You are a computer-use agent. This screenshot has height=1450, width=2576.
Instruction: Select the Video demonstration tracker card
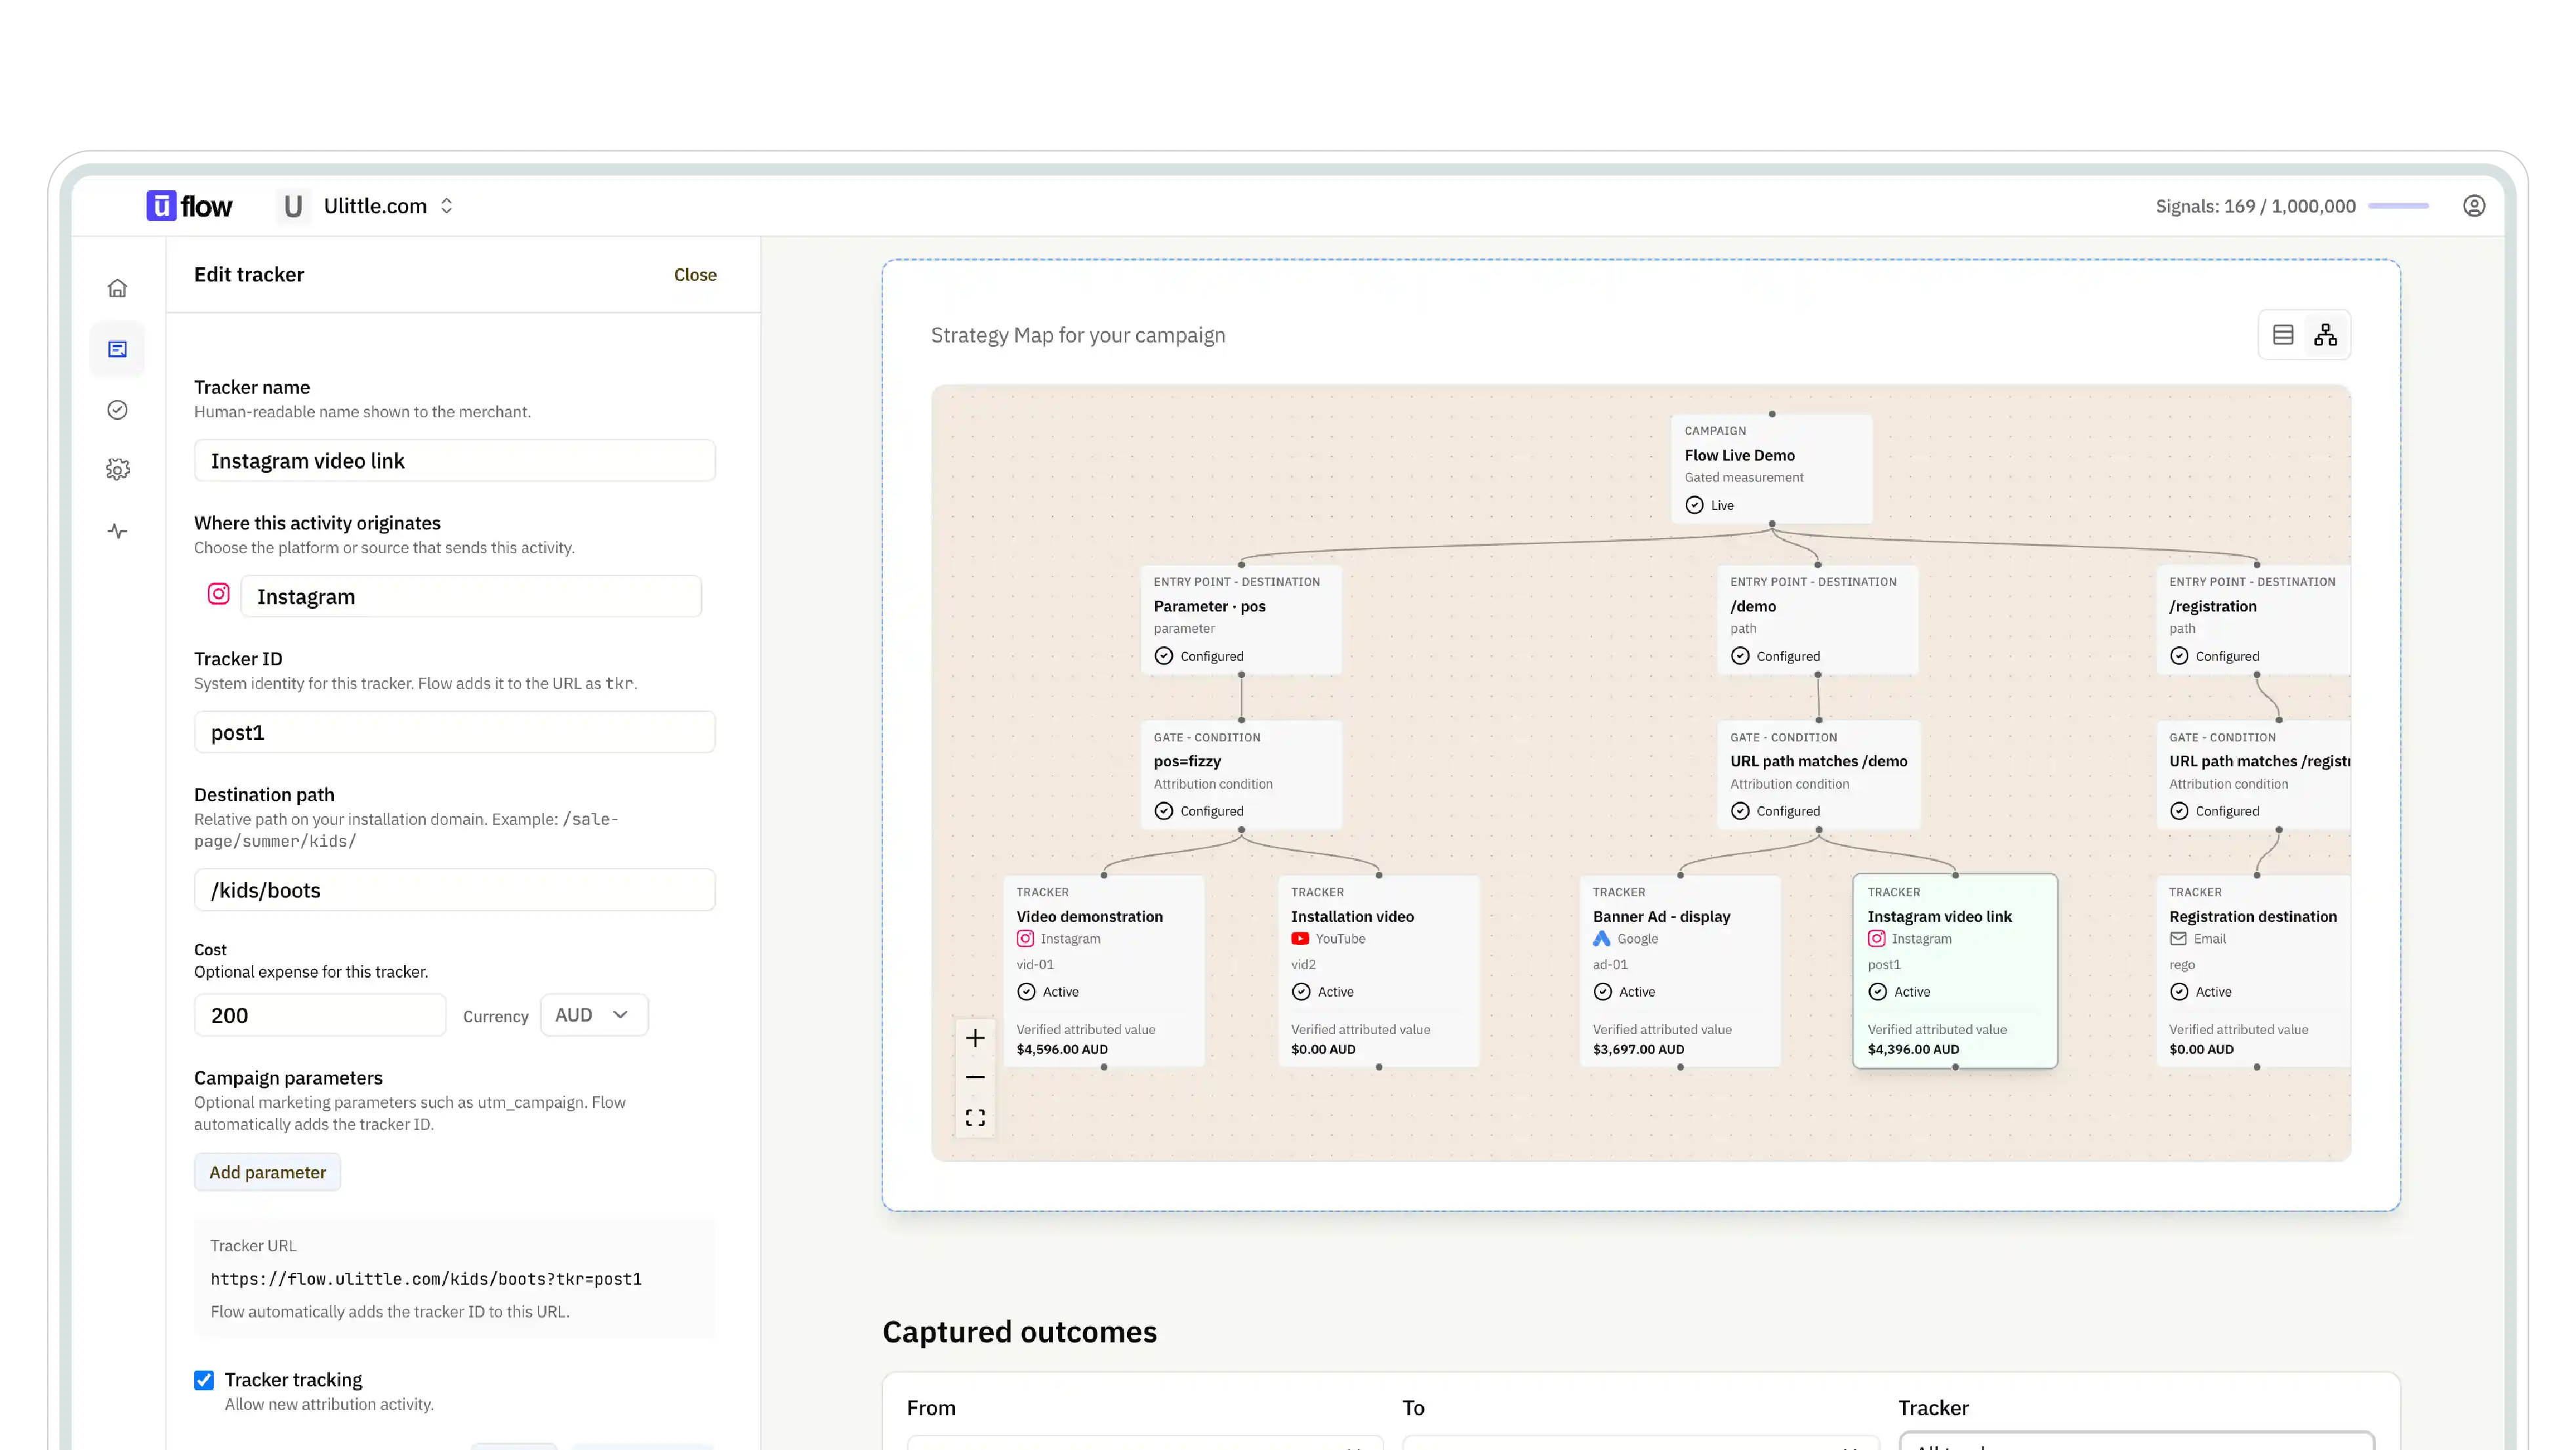[1104, 971]
